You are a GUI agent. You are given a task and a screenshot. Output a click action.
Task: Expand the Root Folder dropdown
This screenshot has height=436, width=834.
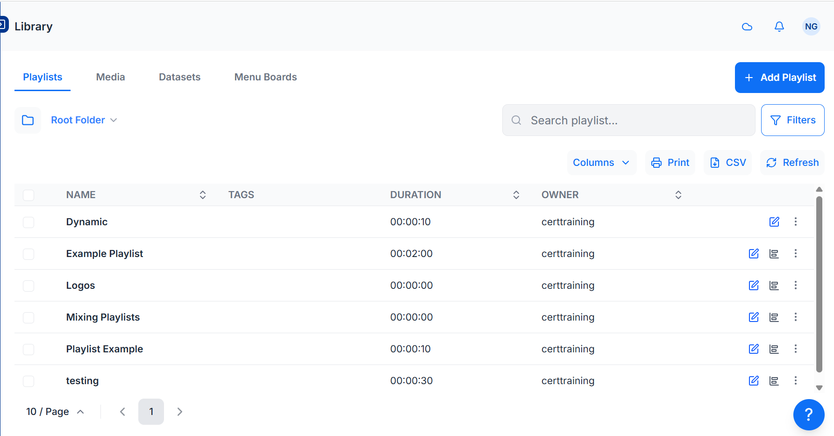pos(84,120)
